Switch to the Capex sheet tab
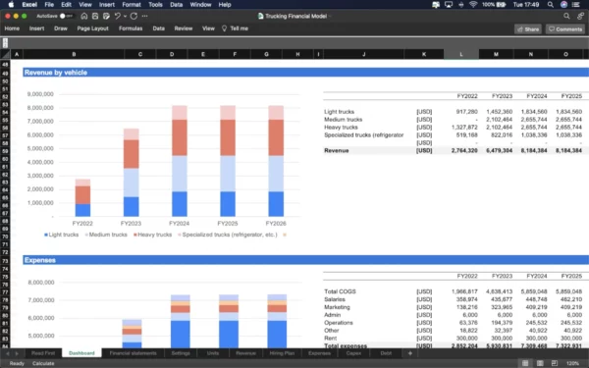This screenshot has height=368, width=589. [x=353, y=353]
